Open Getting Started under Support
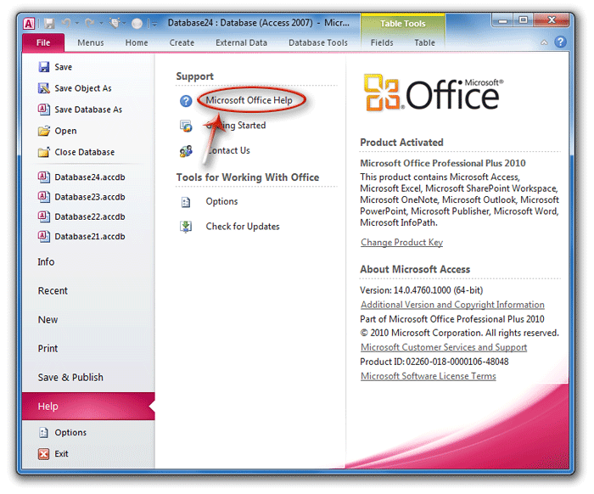Image resolution: width=594 pixels, height=494 pixels. (236, 126)
